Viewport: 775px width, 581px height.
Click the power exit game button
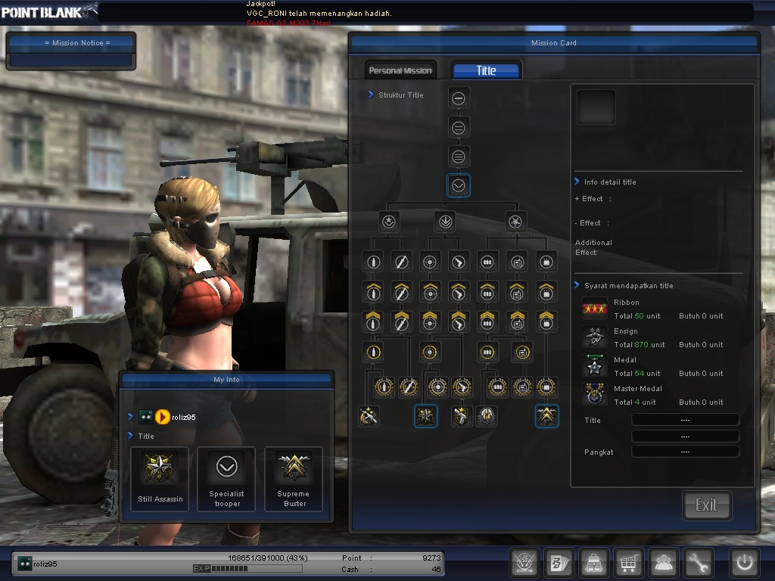click(745, 563)
